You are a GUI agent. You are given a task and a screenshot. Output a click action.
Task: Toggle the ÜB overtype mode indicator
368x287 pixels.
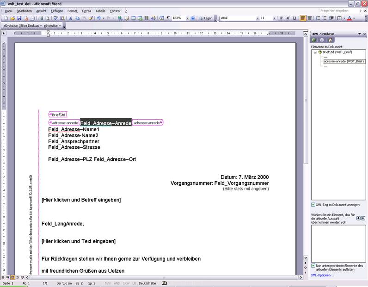point(134,283)
